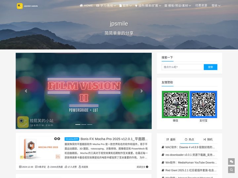Focus the 搜点什么呢? search field
This screenshot has width=238, height=178.
pyautogui.click(x=182, y=67)
